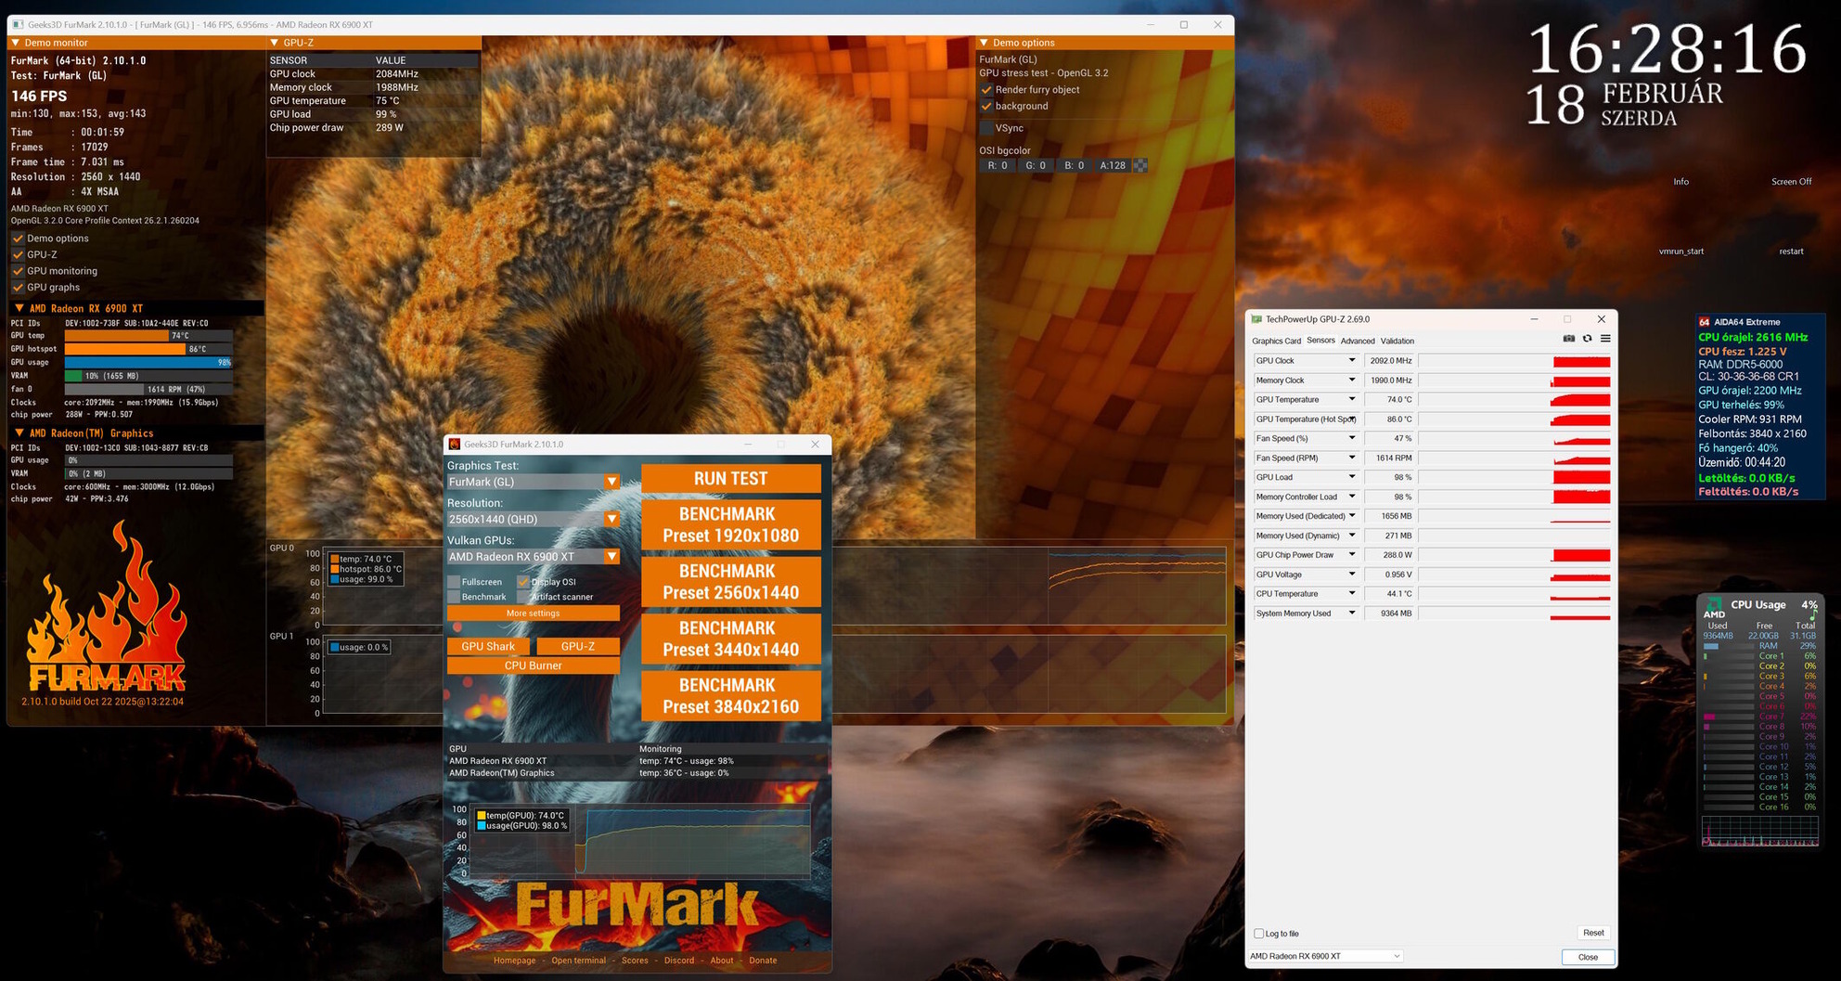This screenshot has height=981, width=1841.
Task: Open the Info desktop shortcut
Action: pyautogui.click(x=1681, y=182)
